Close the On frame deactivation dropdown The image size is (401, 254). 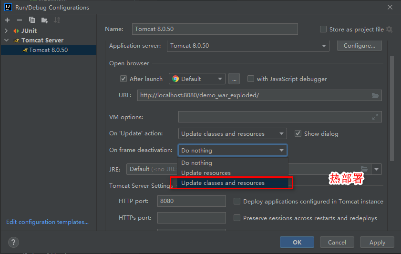click(233, 150)
